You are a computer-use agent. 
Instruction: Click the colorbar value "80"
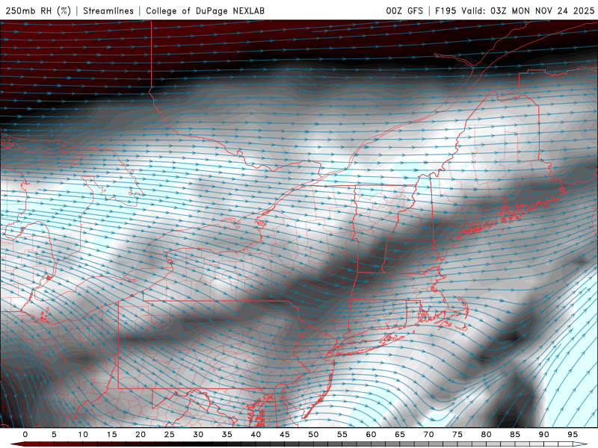487,435
